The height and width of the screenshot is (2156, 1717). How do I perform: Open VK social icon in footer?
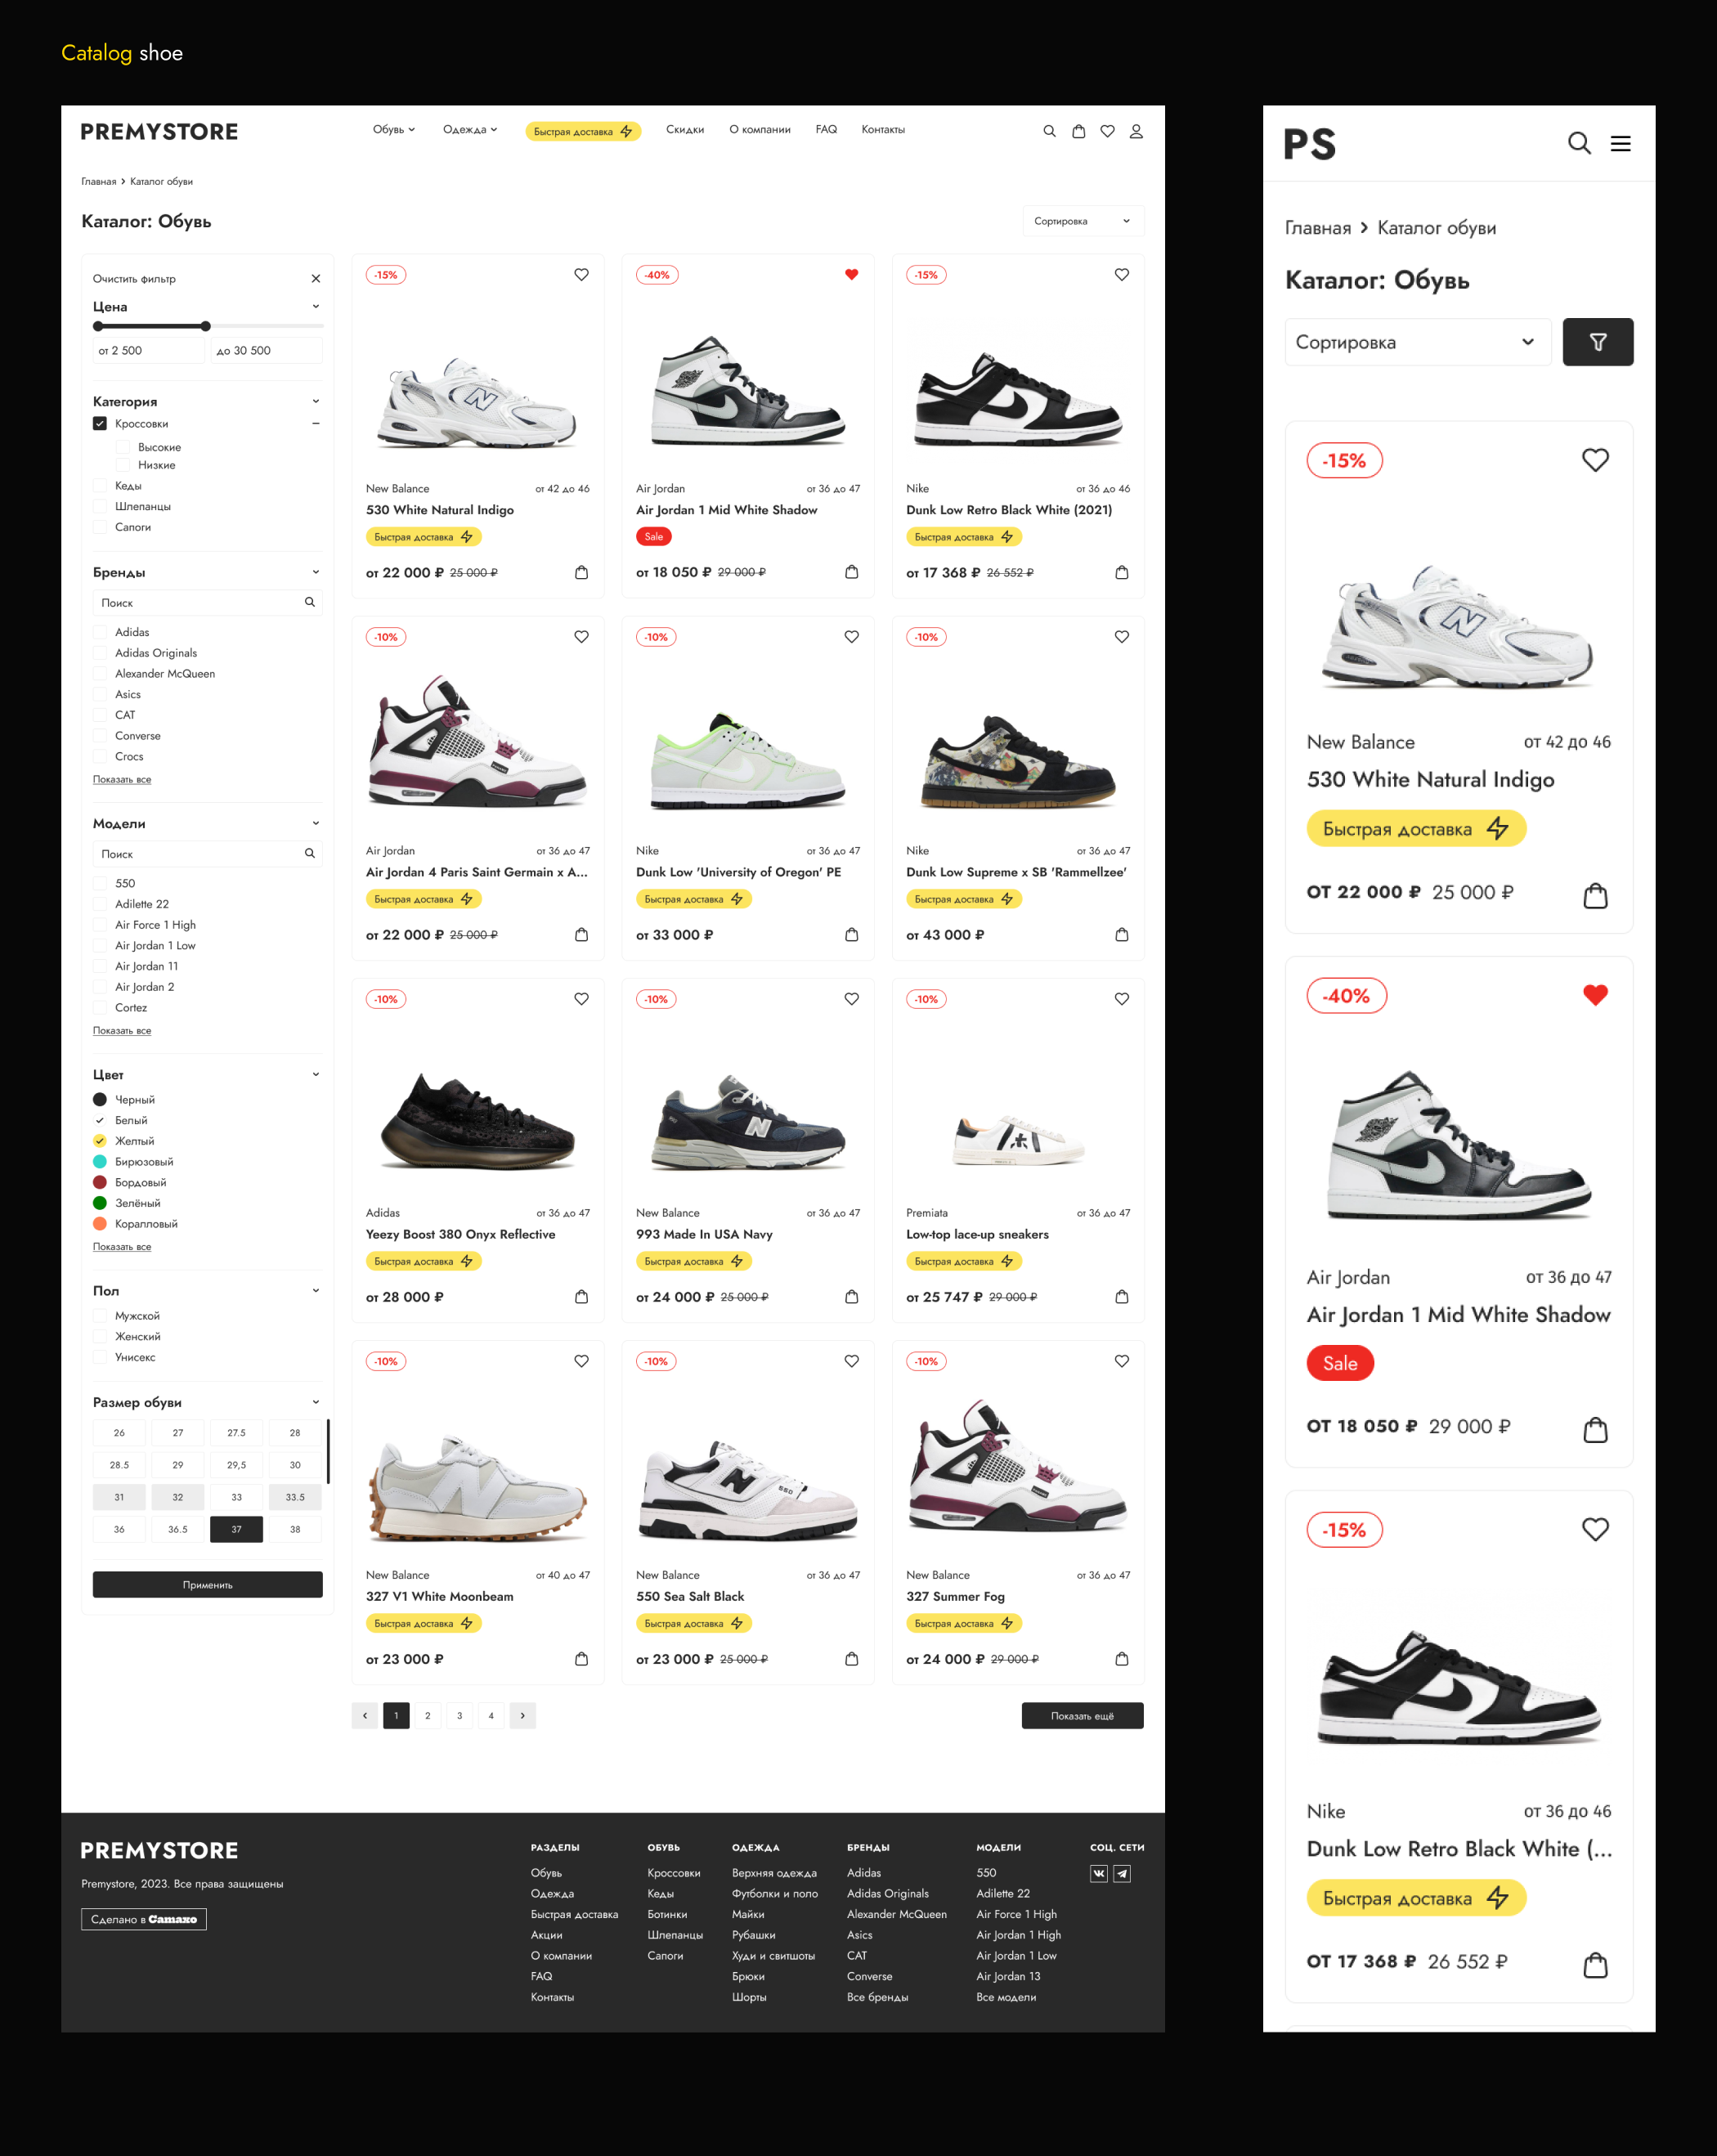pyautogui.click(x=1098, y=1873)
